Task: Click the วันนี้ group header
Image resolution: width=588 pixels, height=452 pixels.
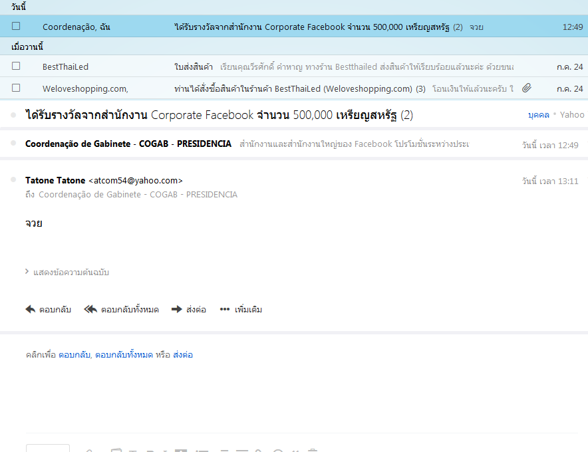Action: point(19,7)
